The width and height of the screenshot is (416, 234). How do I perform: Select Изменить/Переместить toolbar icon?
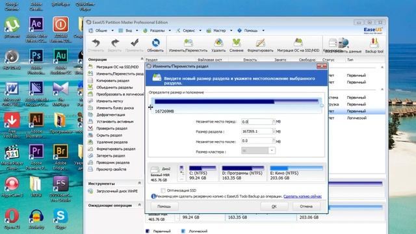(188, 45)
